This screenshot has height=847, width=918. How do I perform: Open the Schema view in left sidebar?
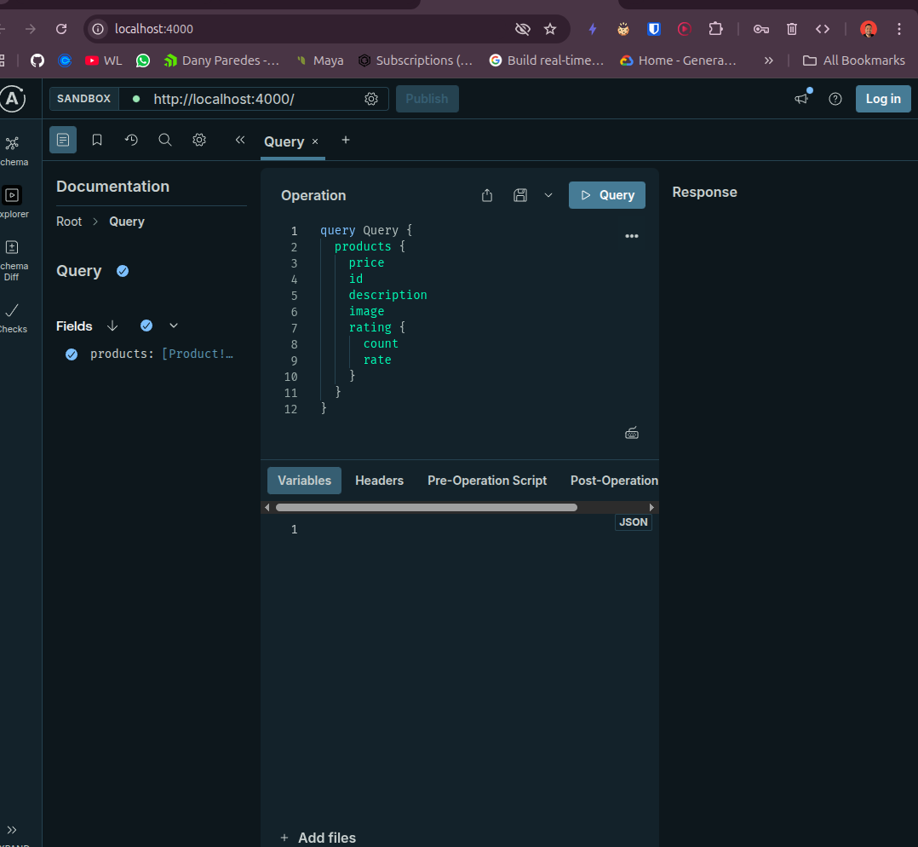(x=12, y=145)
